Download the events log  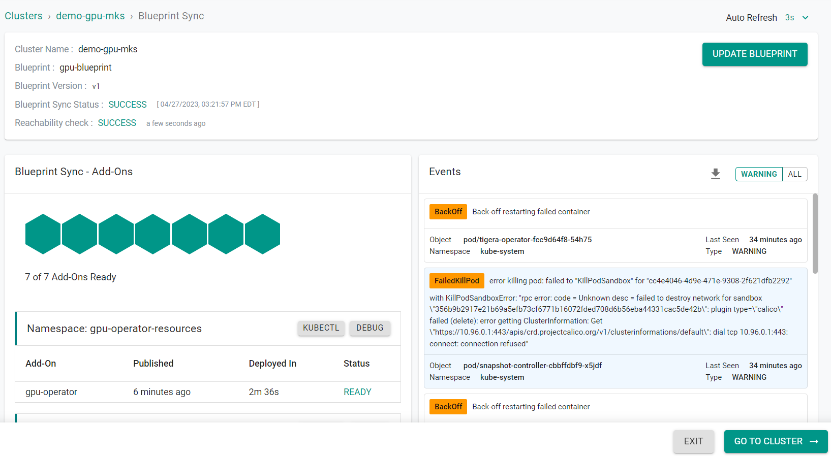[x=716, y=174]
